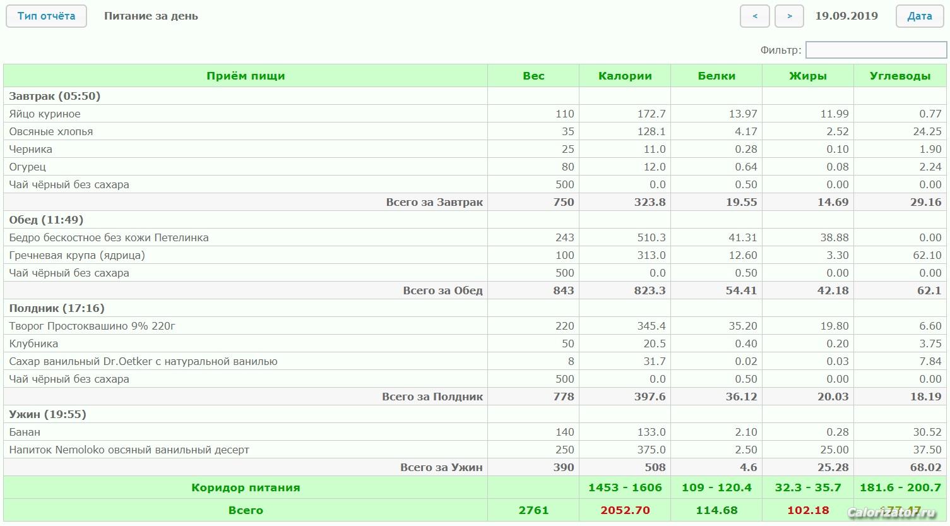Select the Полдник (17:16) meal heading

(x=57, y=308)
